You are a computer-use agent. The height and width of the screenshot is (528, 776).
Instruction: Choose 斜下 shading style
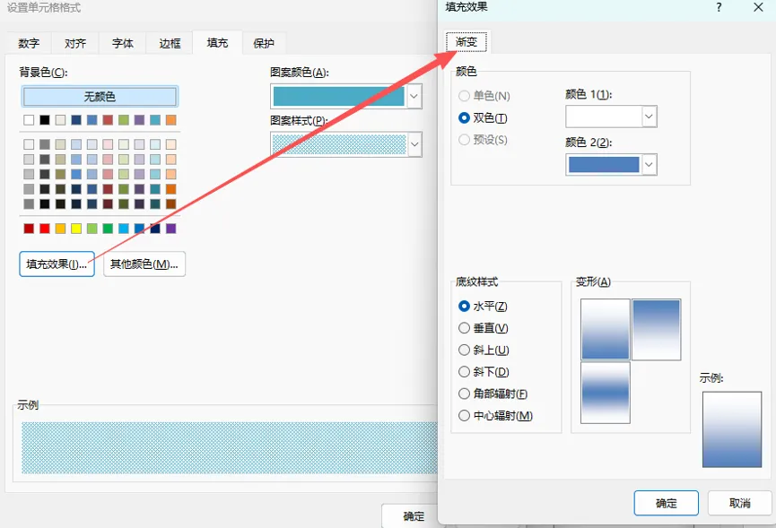click(x=484, y=371)
